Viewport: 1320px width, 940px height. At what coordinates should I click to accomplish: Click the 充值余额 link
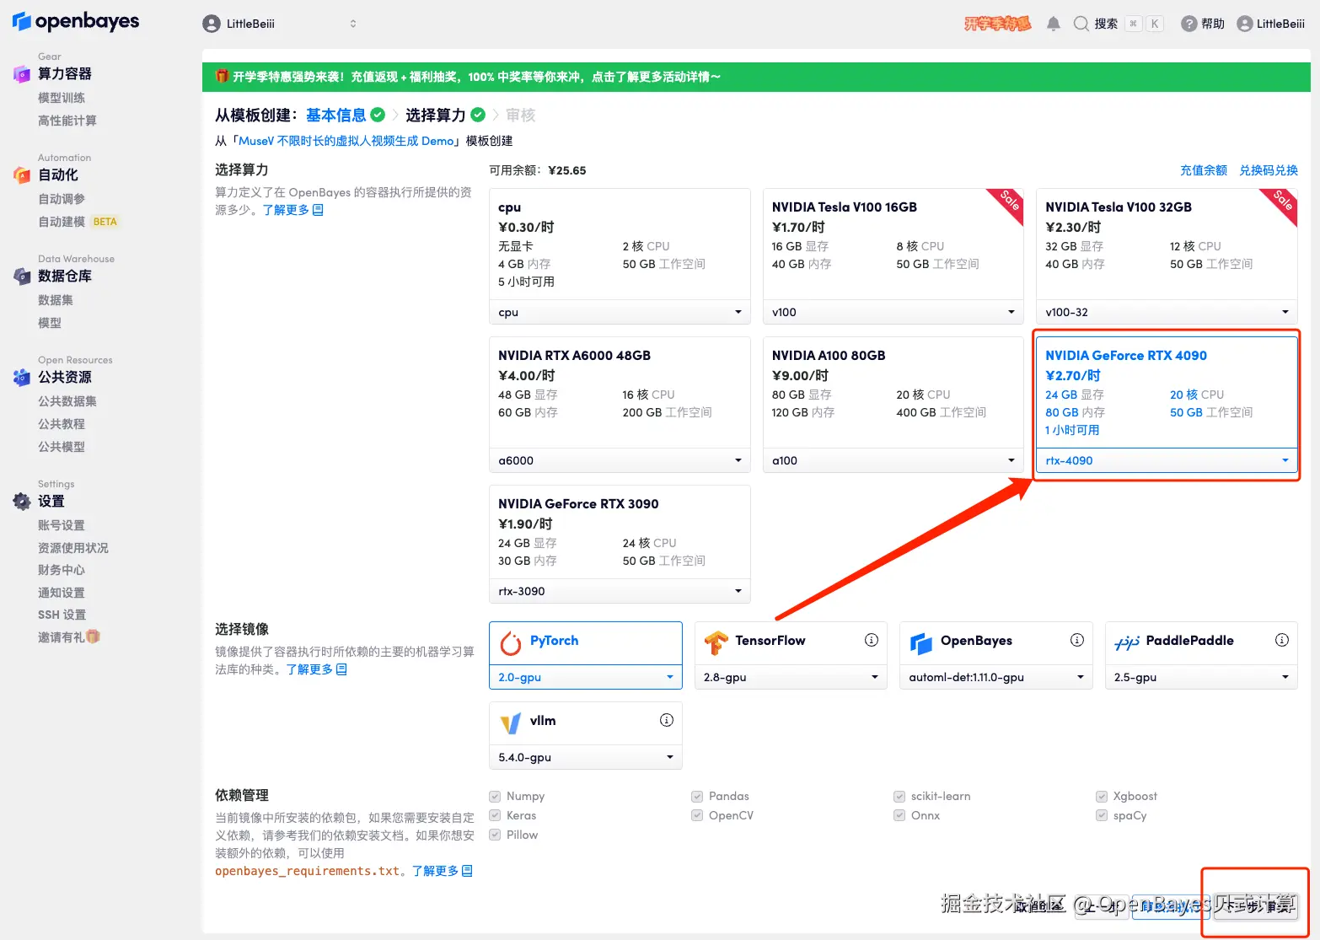click(x=1204, y=169)
